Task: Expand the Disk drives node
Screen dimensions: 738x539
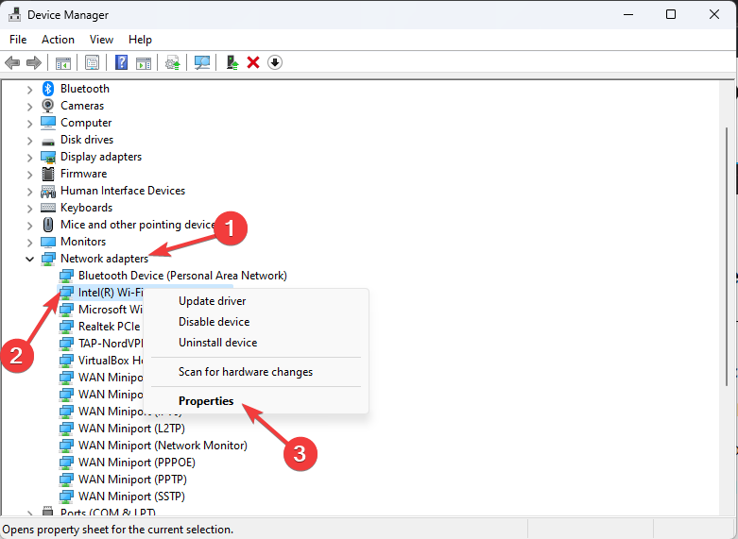Action: point(29,140)
